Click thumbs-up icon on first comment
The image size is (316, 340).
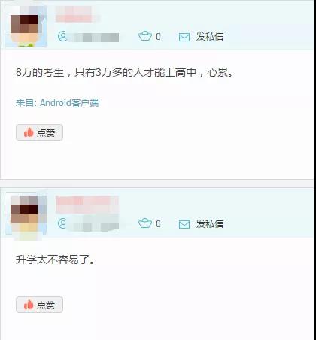[x=29, y=132]
